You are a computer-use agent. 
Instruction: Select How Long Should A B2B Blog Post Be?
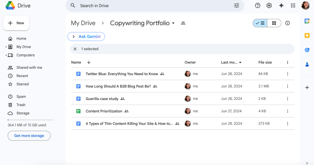pos(118,86)
